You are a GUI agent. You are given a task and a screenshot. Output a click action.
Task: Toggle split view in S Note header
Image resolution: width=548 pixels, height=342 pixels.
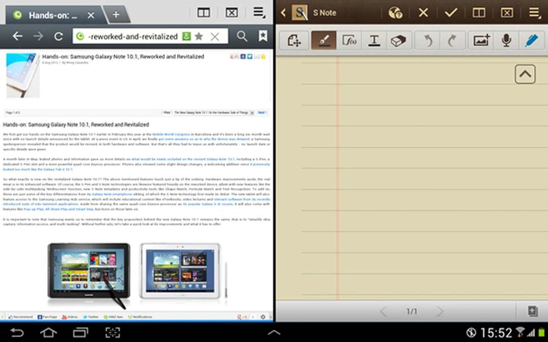tap(479, 13)
